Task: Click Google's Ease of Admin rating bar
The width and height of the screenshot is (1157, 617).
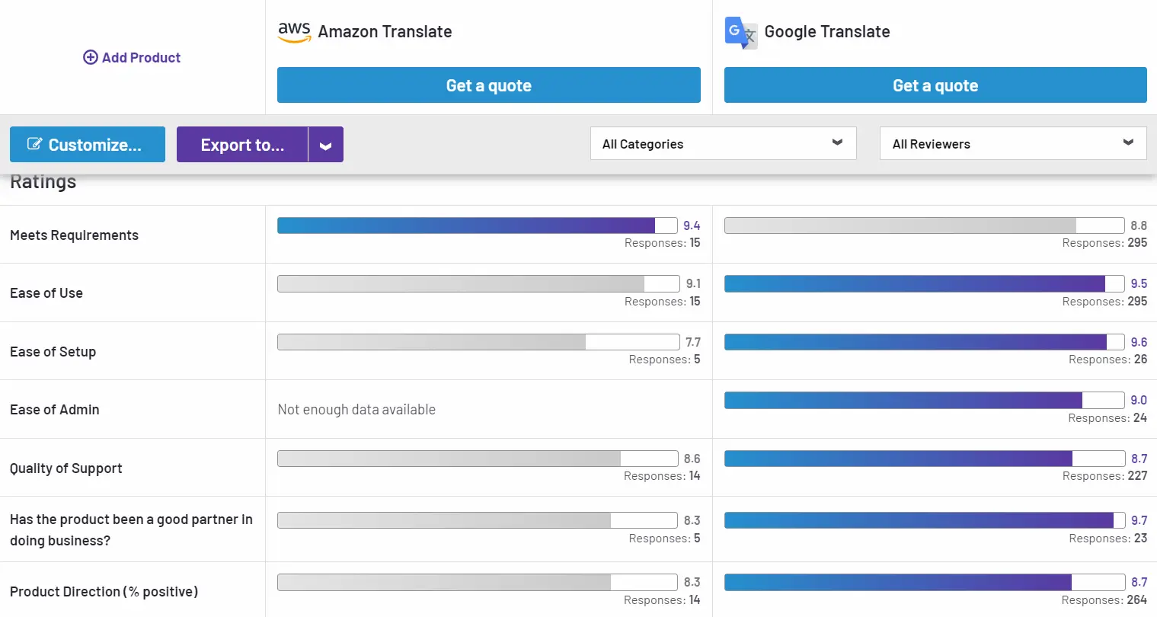Action: click(924, 400)
